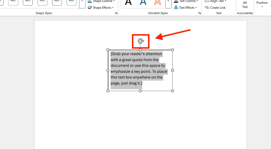Select the orange outlined A WordArt style
The height and width of the screenshot is (149, 271).
pyautogui.click(x=158, y=2)
